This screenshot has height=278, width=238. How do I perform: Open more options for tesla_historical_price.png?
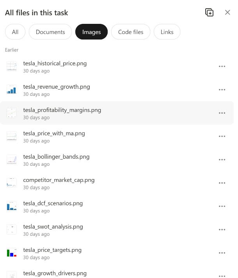[222, 66]
